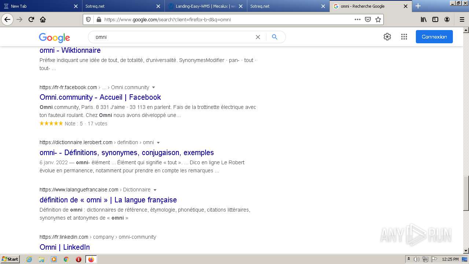The width and height of the screenshot is (469, 264).
Task: Open a new browser tab
Action: 418,6
